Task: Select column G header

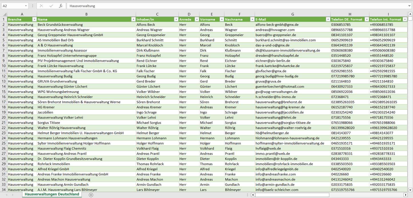Action: [x=292, y=14]
